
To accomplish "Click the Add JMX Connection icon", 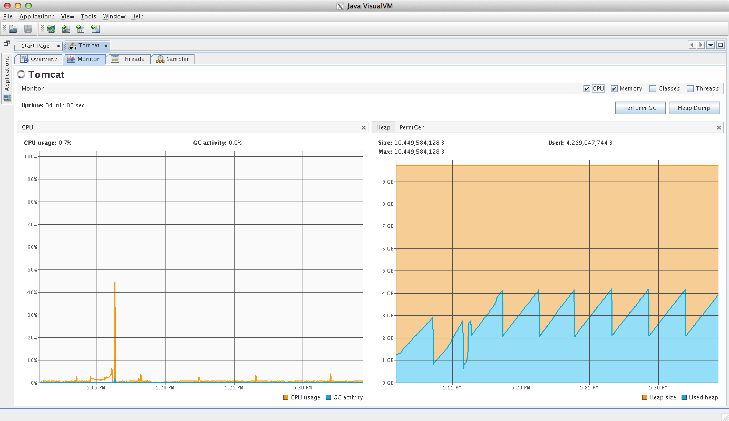I will click(66, 29).
